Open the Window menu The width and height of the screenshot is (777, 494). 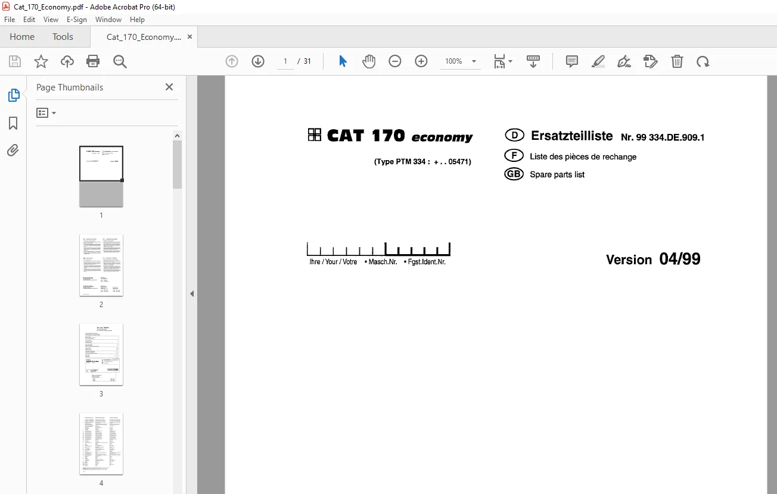[x=108, y=20]
